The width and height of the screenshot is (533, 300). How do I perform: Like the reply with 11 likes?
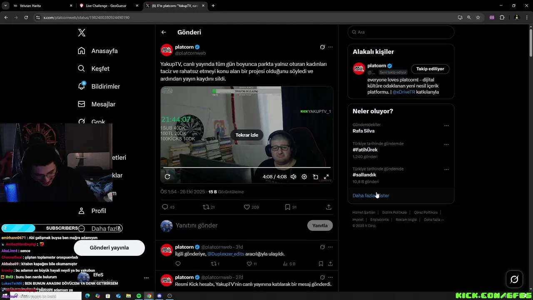click(252, 264)
